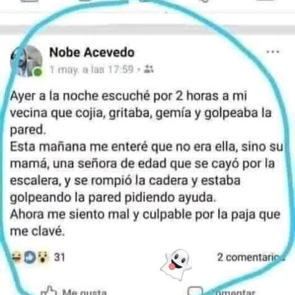Image resolution: width=295 pixels, height=295 pixels.
Task: Click the green online status dot
Action: coord(38,72)
